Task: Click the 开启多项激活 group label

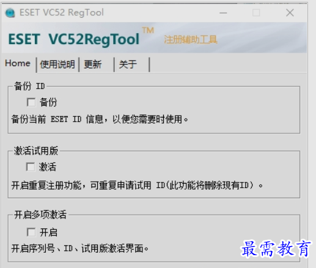Action: [x=40, y=215]
